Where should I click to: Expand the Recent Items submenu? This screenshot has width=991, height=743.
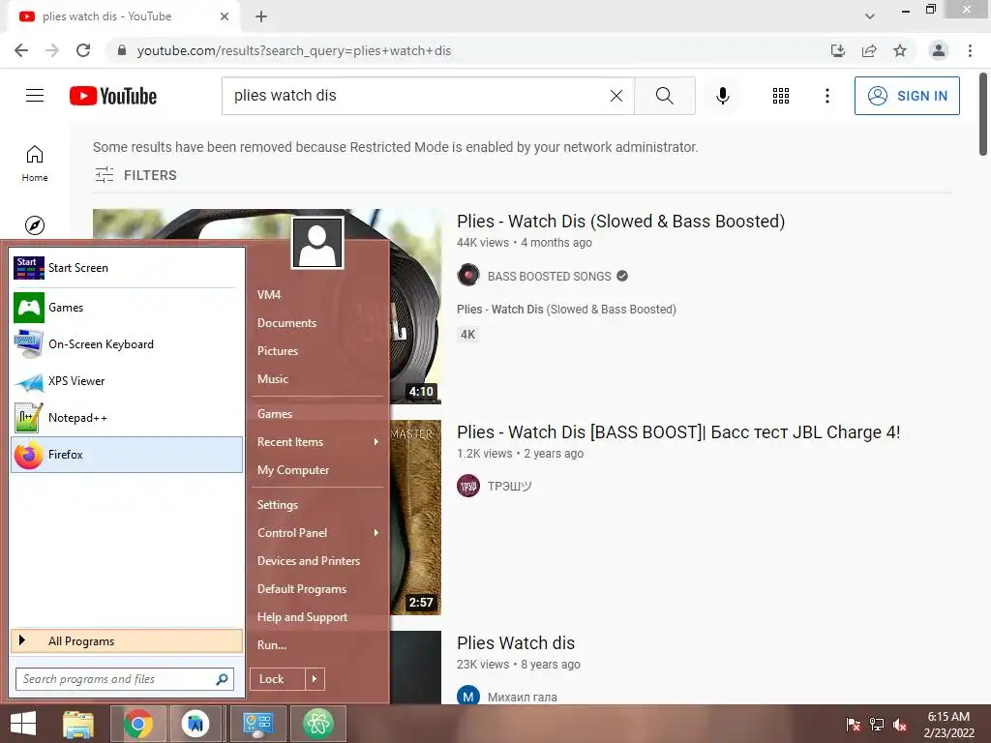tap(318, 441)
